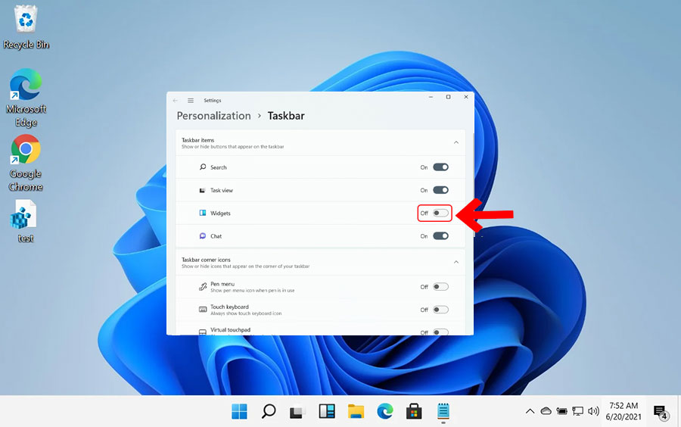Screen dimensions: 681x427
Task: Launch Microsoft Edge from the taskbar
Action: click(385, 411)
